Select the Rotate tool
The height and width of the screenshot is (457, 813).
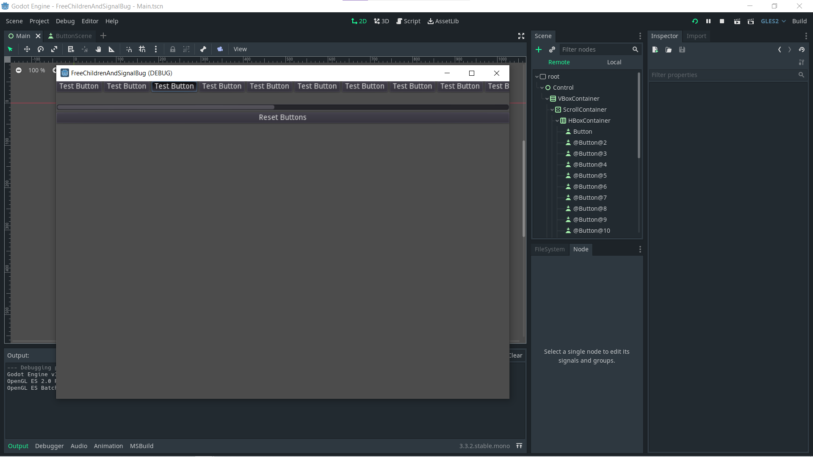coord(40,49)
